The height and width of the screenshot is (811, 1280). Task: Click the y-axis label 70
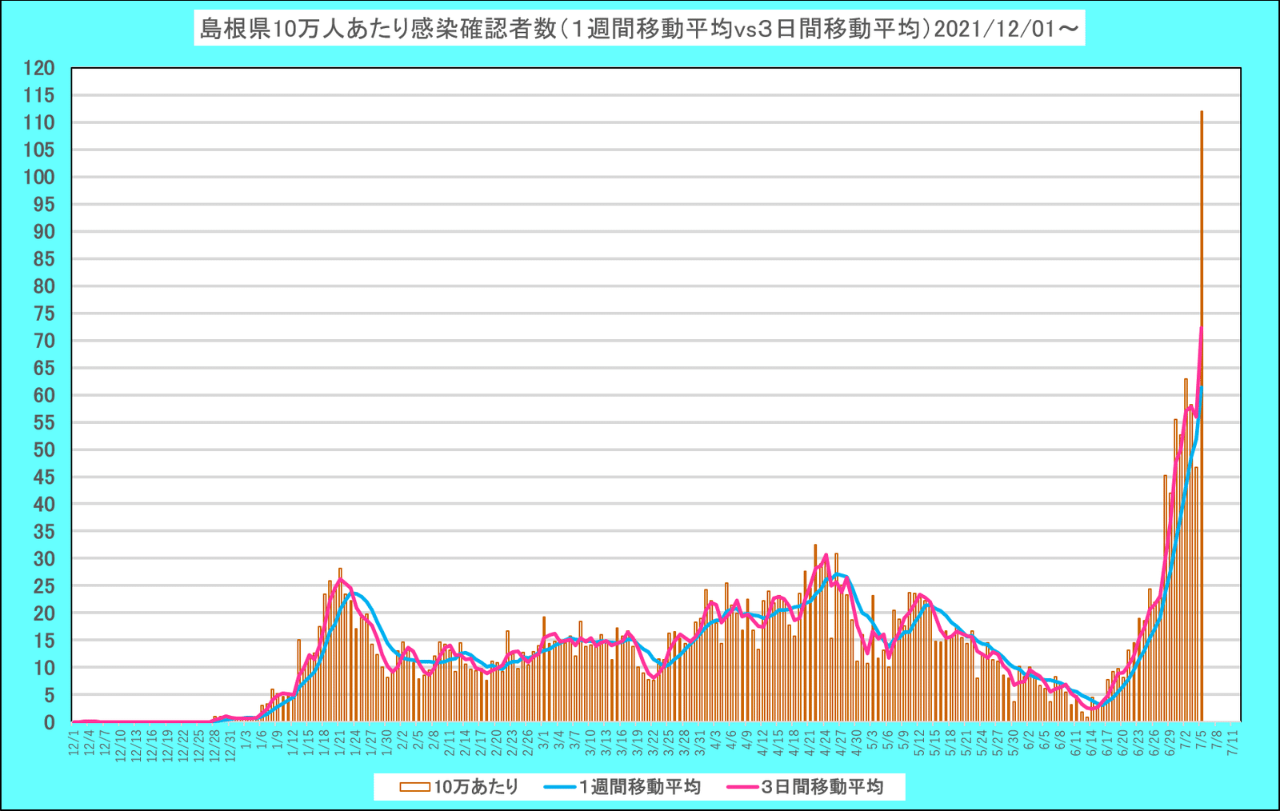44,341
